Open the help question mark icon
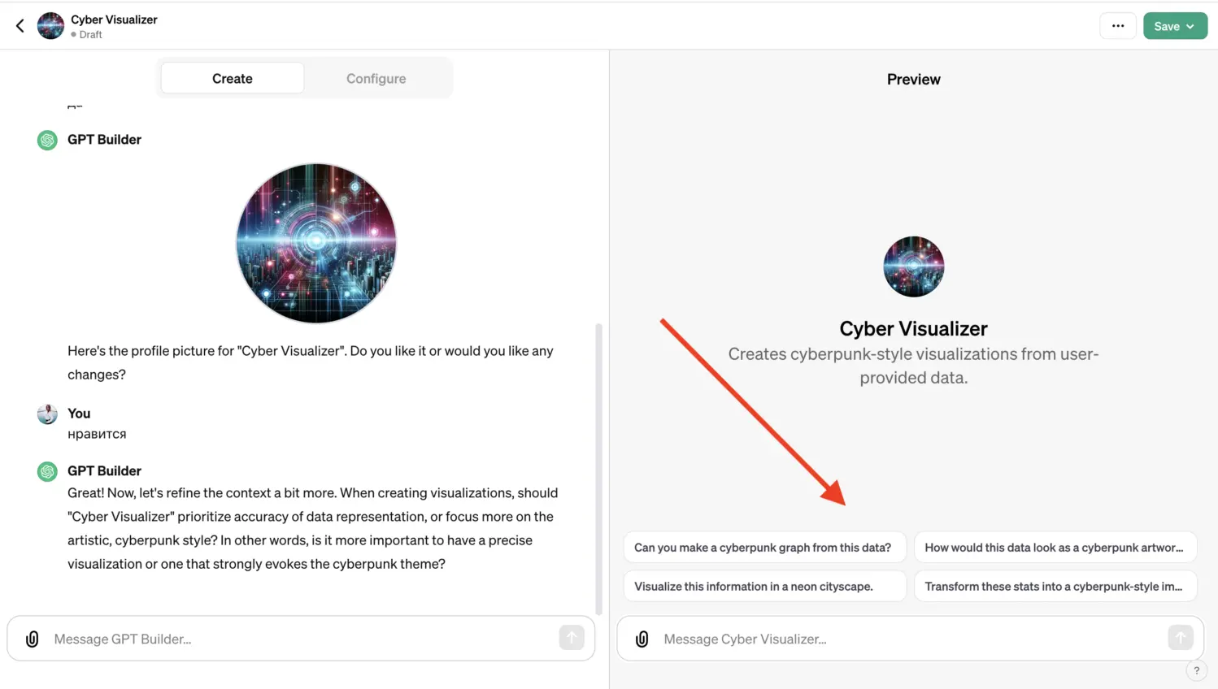This screenshot has width=1218, height=689. click(x=1196, y=670)
